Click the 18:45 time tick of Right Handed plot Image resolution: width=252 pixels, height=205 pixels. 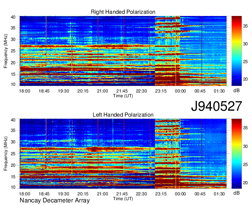(x=44, y=91)
